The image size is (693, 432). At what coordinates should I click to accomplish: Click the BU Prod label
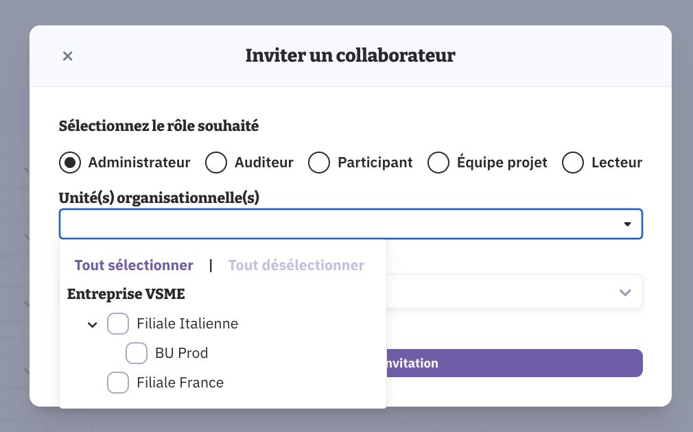tap(181, 353)
